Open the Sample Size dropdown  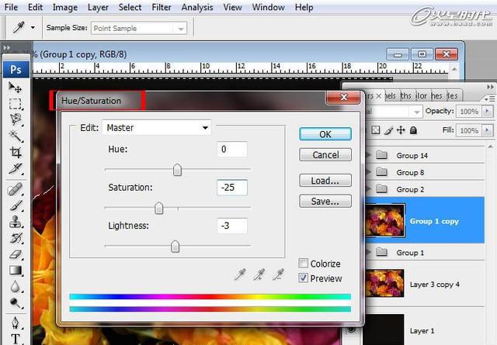[139, 29]
